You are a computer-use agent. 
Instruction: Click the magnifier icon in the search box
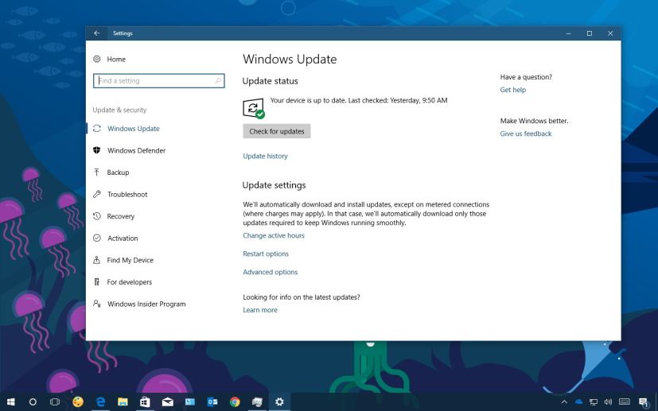pyautogui.click(x=218, y=80)
